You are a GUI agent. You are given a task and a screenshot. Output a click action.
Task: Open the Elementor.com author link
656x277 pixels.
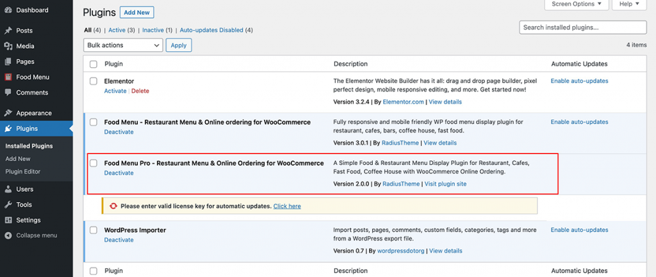point(404,102)
